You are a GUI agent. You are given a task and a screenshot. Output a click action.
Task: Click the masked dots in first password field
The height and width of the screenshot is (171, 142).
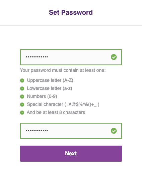point(37,57)
